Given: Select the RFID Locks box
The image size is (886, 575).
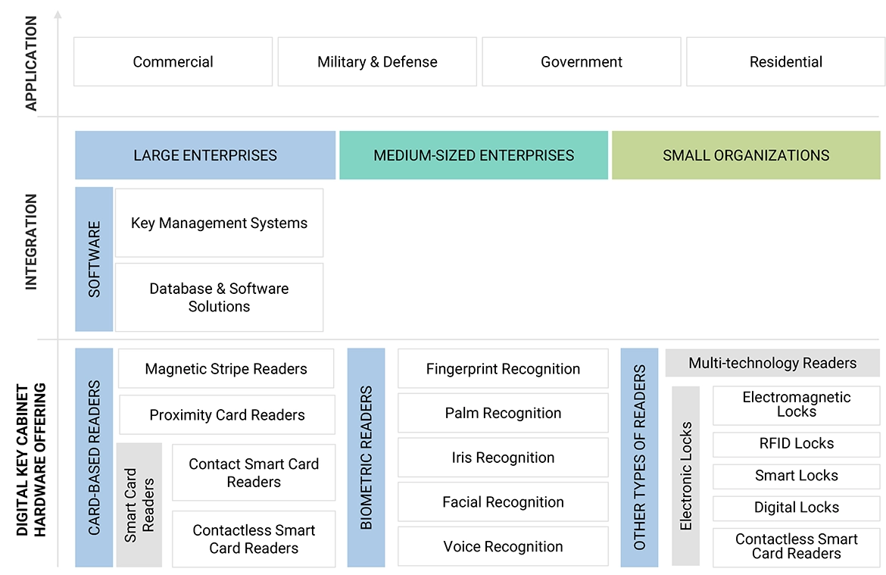Looking at the screenshot, I should click(797, 444).
